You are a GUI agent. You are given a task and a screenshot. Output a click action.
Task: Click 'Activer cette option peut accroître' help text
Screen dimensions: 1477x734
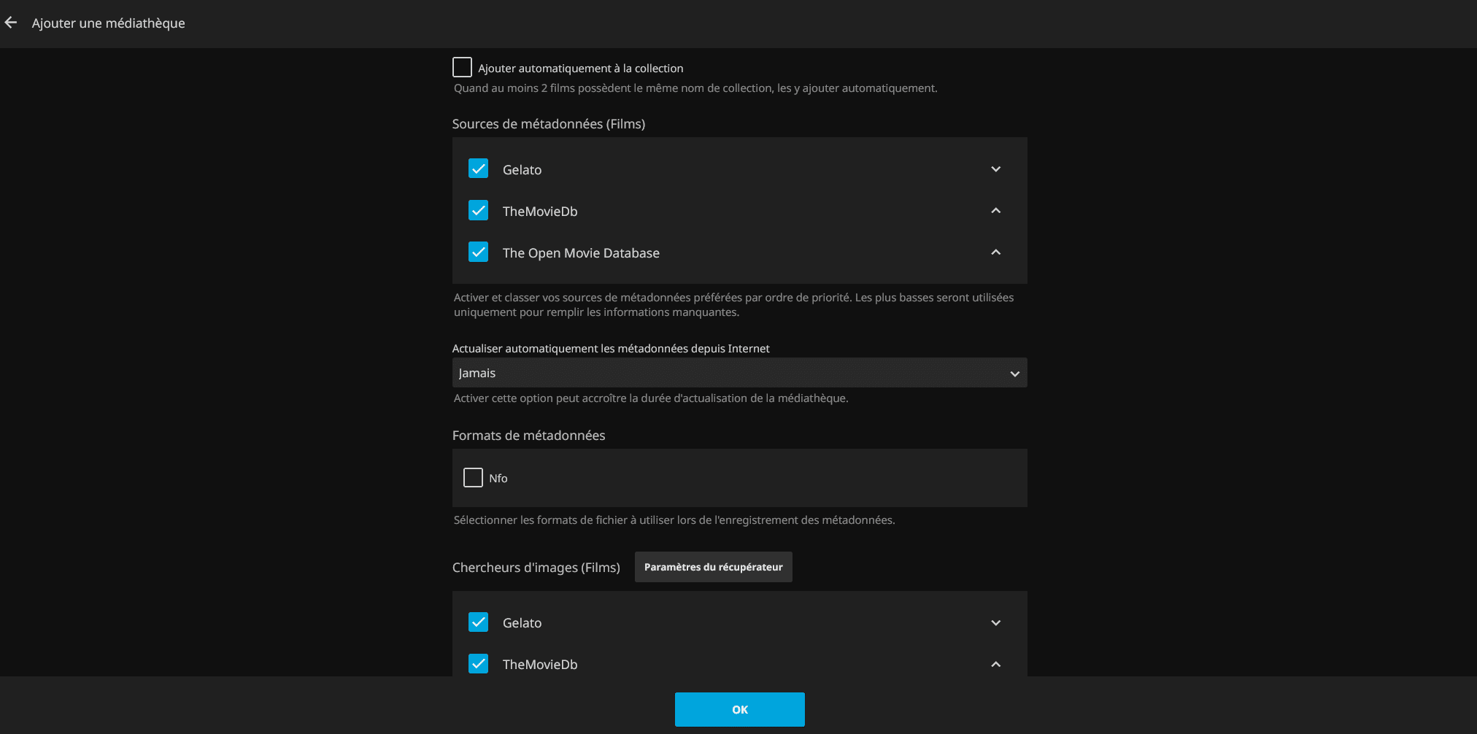[x=651, y=398]
